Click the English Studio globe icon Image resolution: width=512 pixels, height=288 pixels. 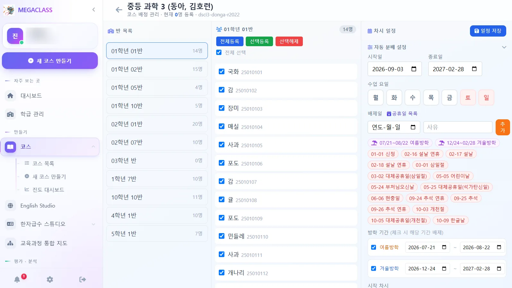[x=10, y=206]
